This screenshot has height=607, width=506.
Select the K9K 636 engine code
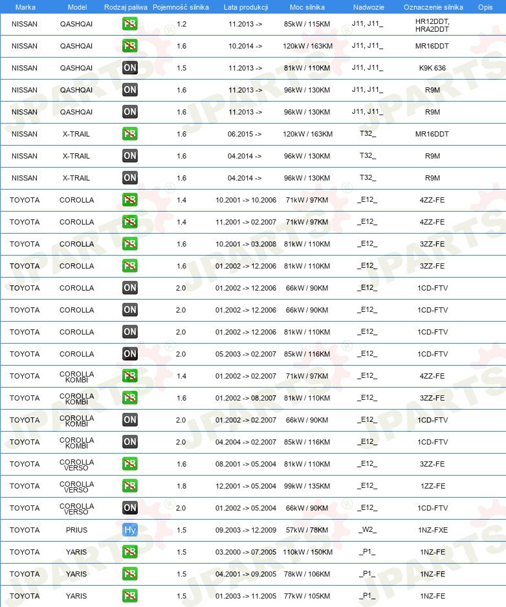[x=432, y=68]
